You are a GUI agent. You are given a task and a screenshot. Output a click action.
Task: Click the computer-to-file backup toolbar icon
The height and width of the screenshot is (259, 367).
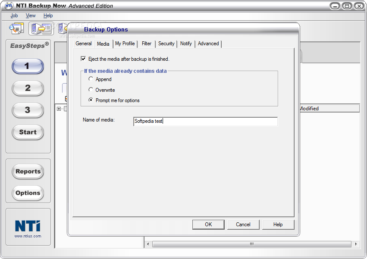point(41,28)
